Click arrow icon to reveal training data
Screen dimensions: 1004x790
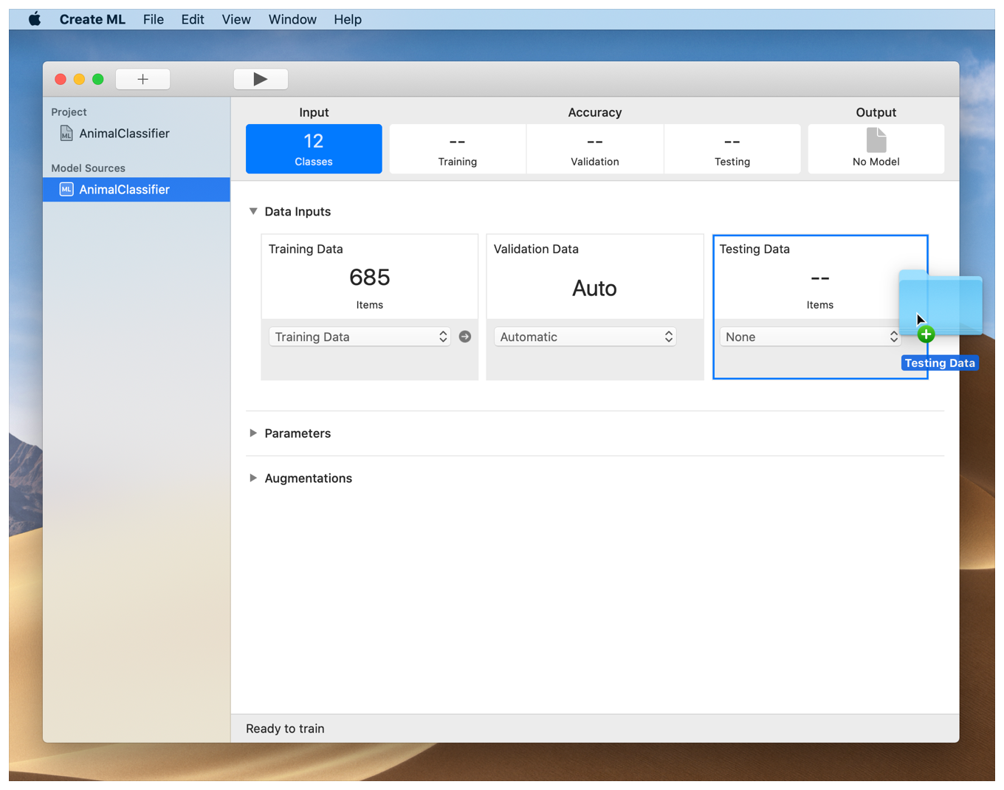coord(465,337)
